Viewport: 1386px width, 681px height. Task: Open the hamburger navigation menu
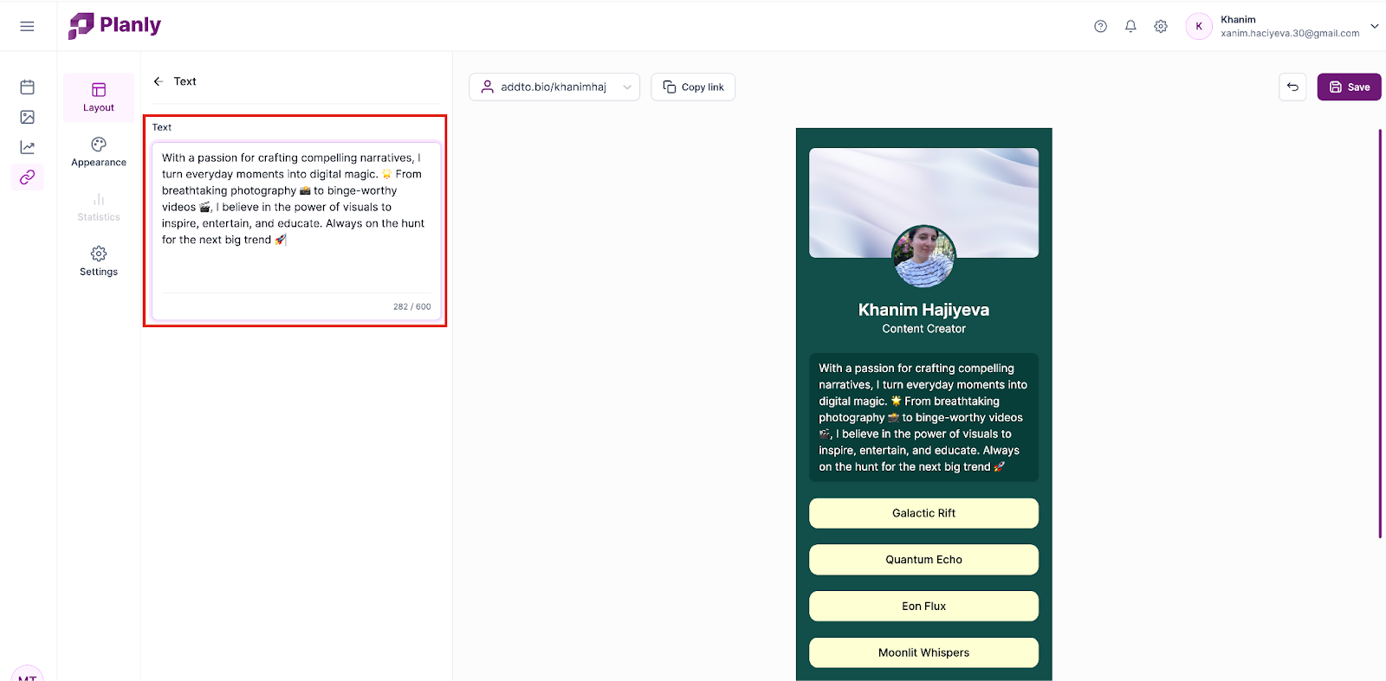[27, 26]
